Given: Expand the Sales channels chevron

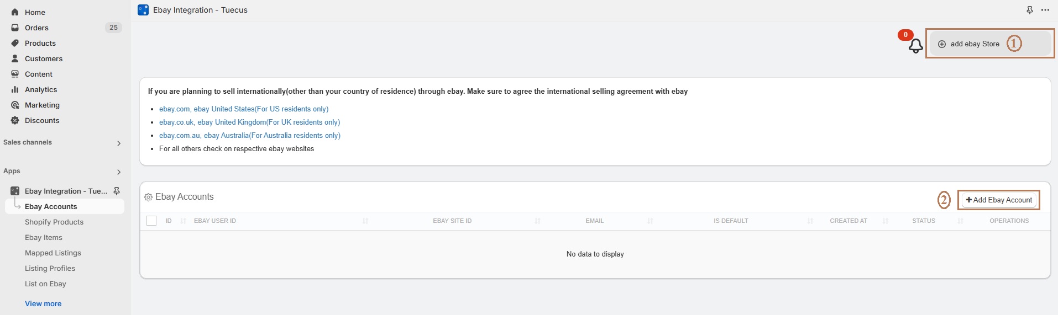Looking at the screenshot, I should click(x=119, y=143).
